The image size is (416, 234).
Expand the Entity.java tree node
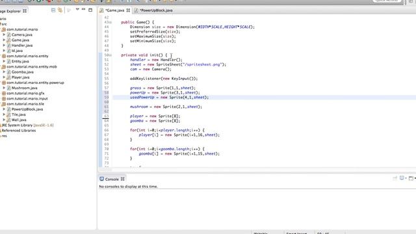click(4, 61)
